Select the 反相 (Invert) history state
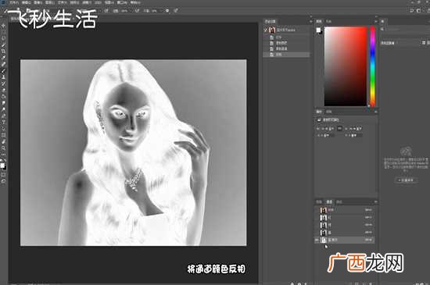This screenshot has height=285, width=430. point(286,55)
